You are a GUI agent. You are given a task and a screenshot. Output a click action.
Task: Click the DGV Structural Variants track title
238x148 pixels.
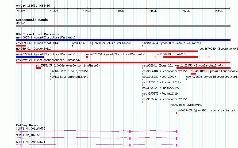(37, 34)
